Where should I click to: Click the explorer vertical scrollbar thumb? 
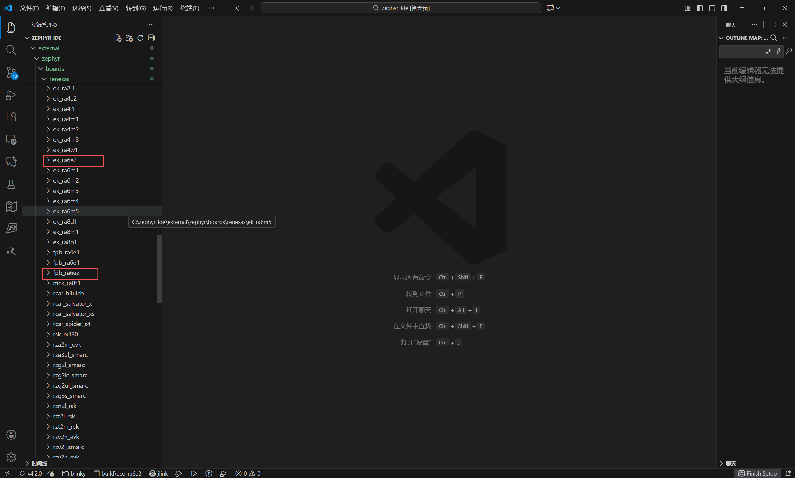point(159,269)
